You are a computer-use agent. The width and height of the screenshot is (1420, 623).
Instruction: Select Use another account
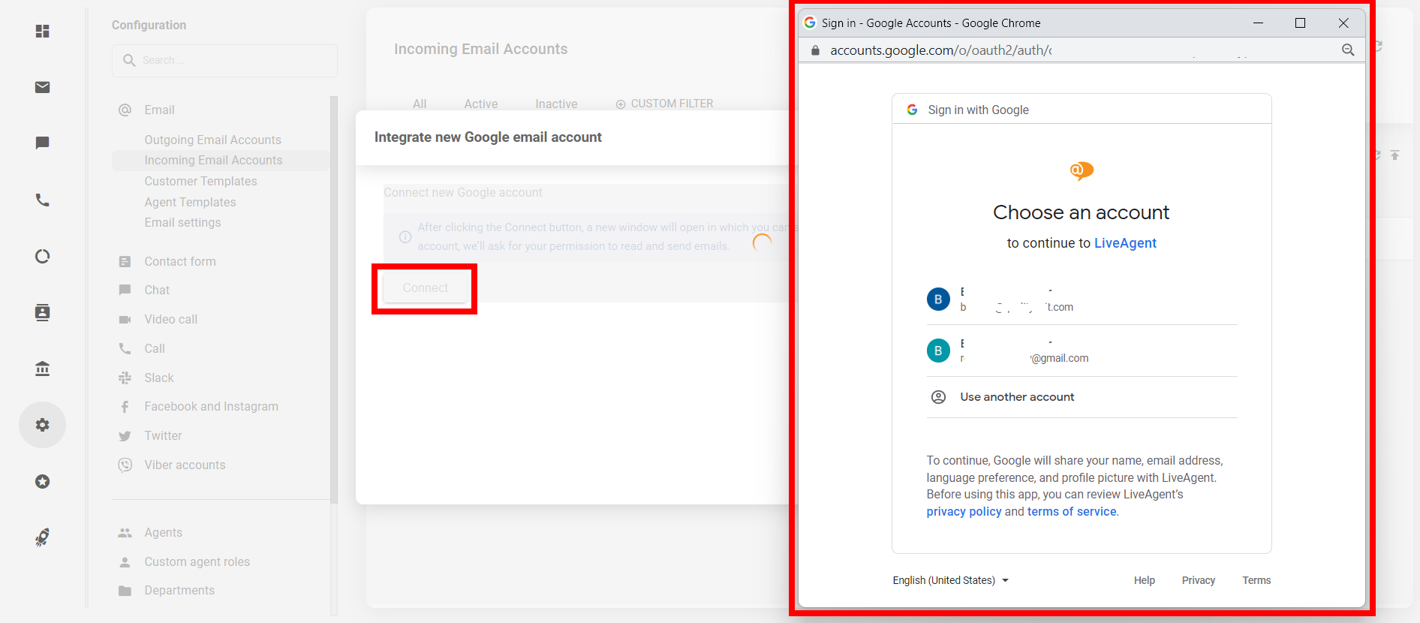(1017, 397)
